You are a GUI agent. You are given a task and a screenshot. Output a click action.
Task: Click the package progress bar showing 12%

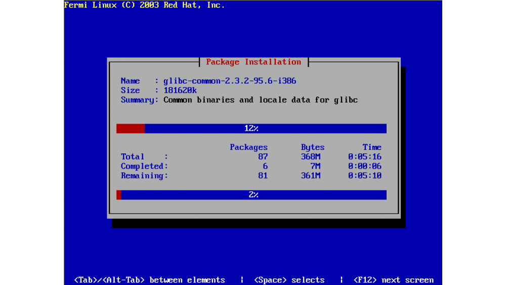pos(251,129)
